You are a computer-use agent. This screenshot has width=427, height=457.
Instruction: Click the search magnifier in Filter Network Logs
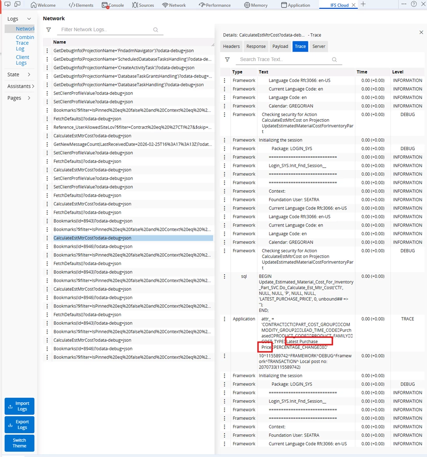[155, 30]
